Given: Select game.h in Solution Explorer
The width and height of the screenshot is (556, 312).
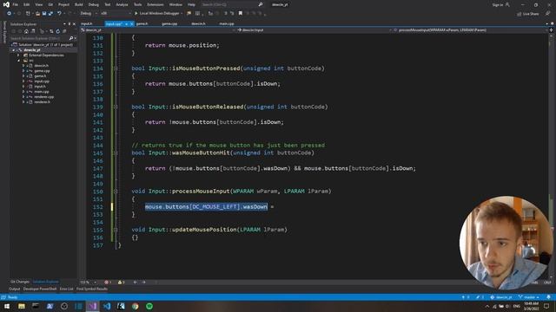Looking at the screenshot, I should coord(40,76).
